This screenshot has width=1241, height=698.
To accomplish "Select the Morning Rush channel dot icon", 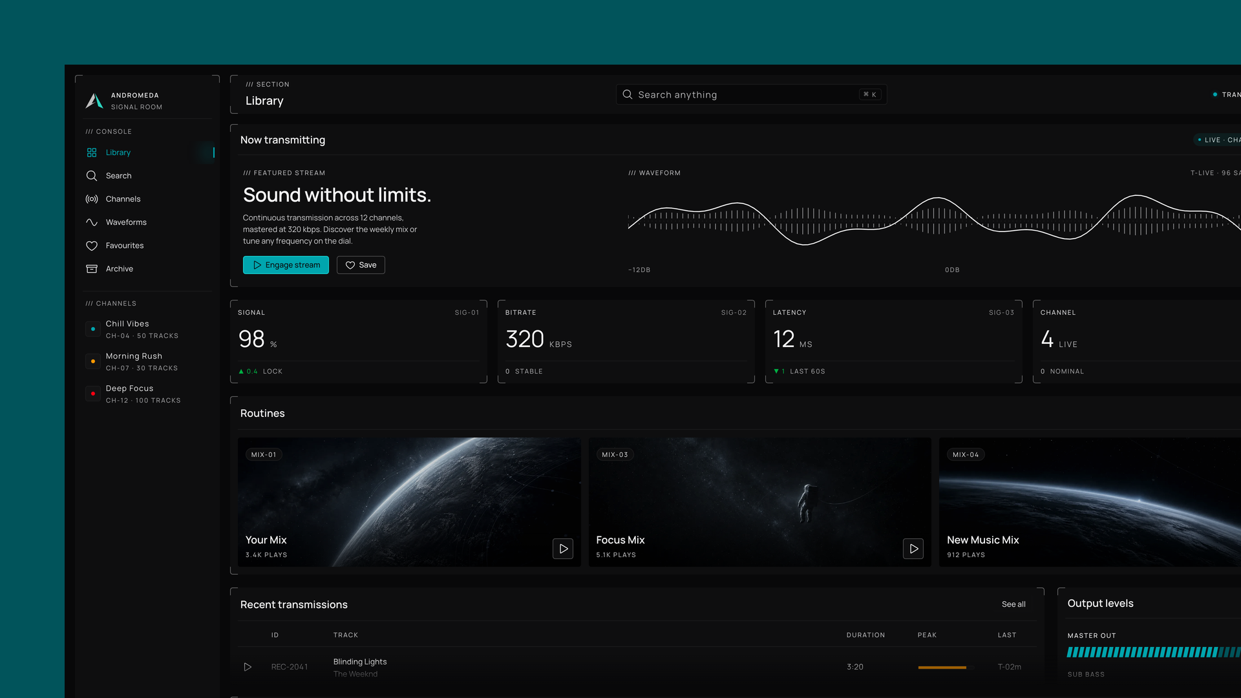I will [93, 361].
